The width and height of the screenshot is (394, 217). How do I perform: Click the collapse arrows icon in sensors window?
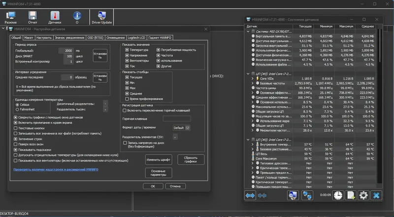click(262, 195)
